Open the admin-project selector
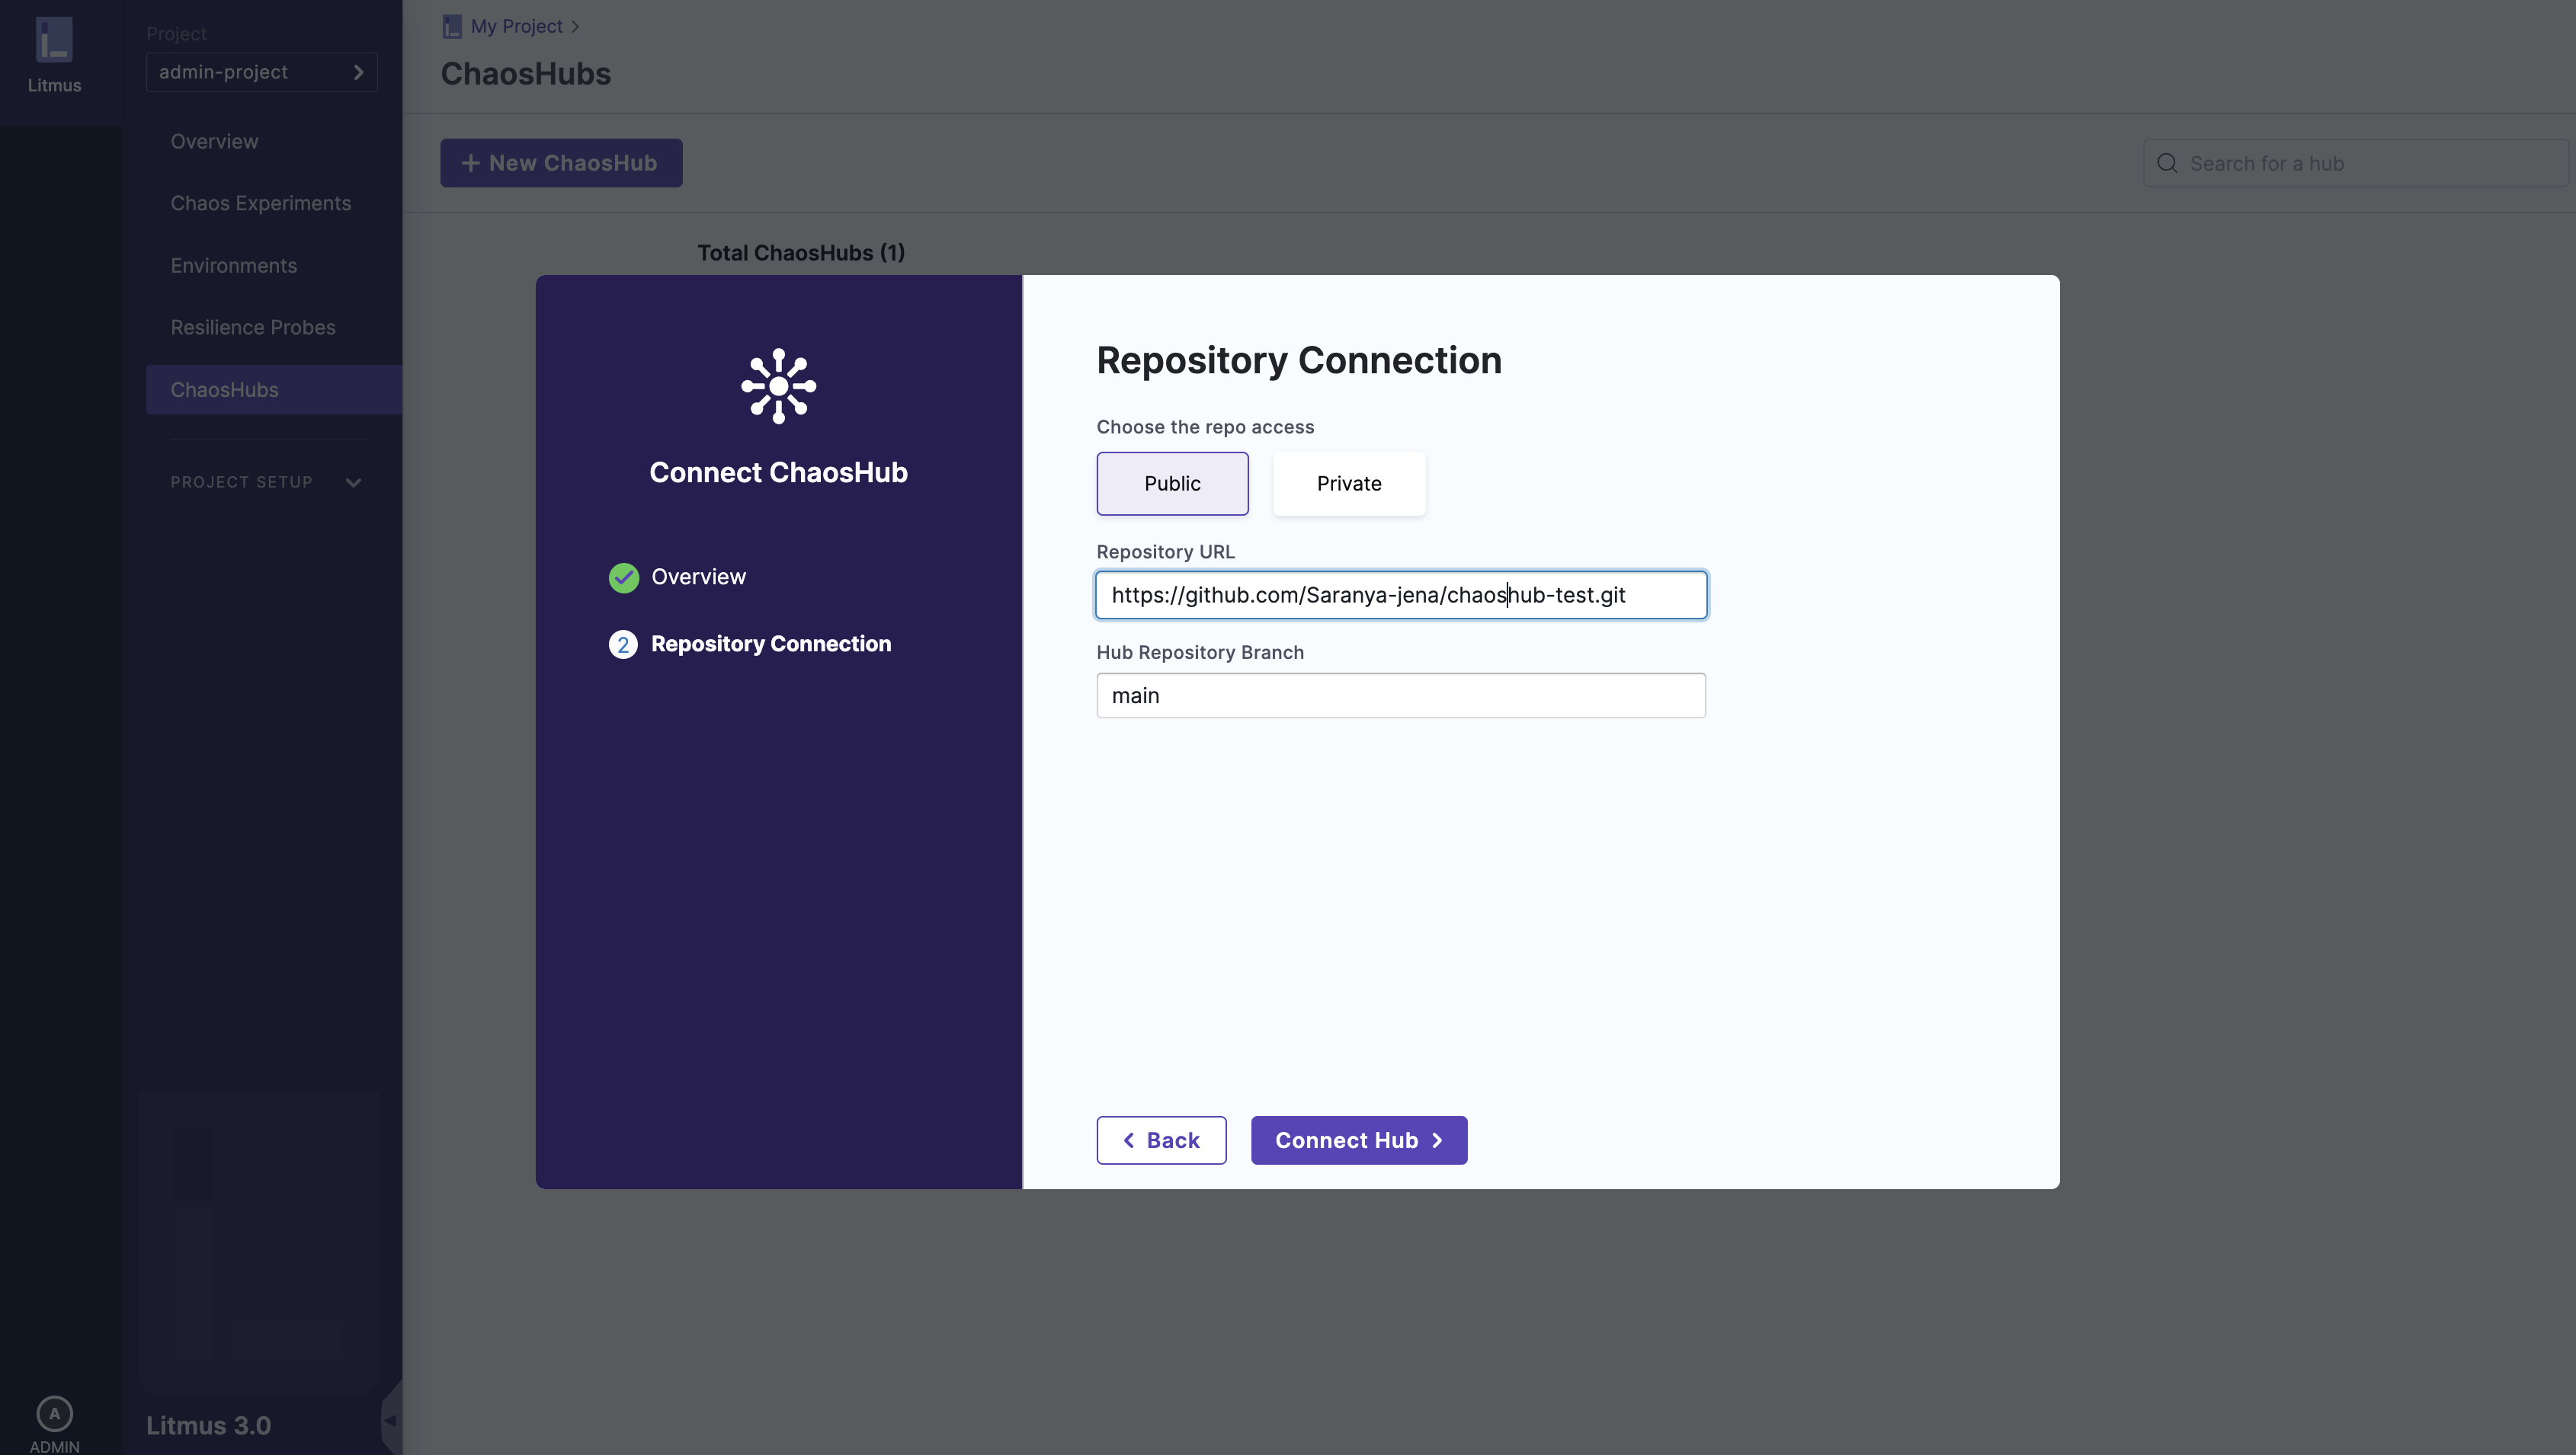The height and width of the screenshot is (1455, 2576). [x=261, y=72]
